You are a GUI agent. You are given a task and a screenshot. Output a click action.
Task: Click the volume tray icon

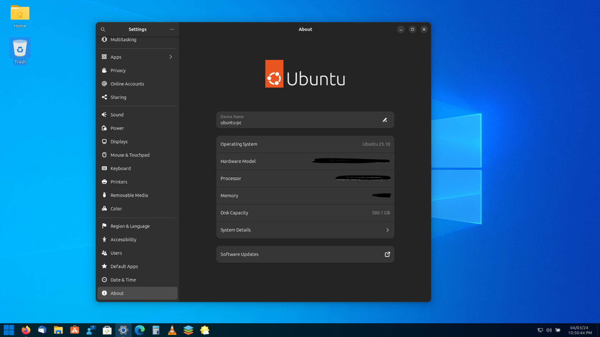549,330
